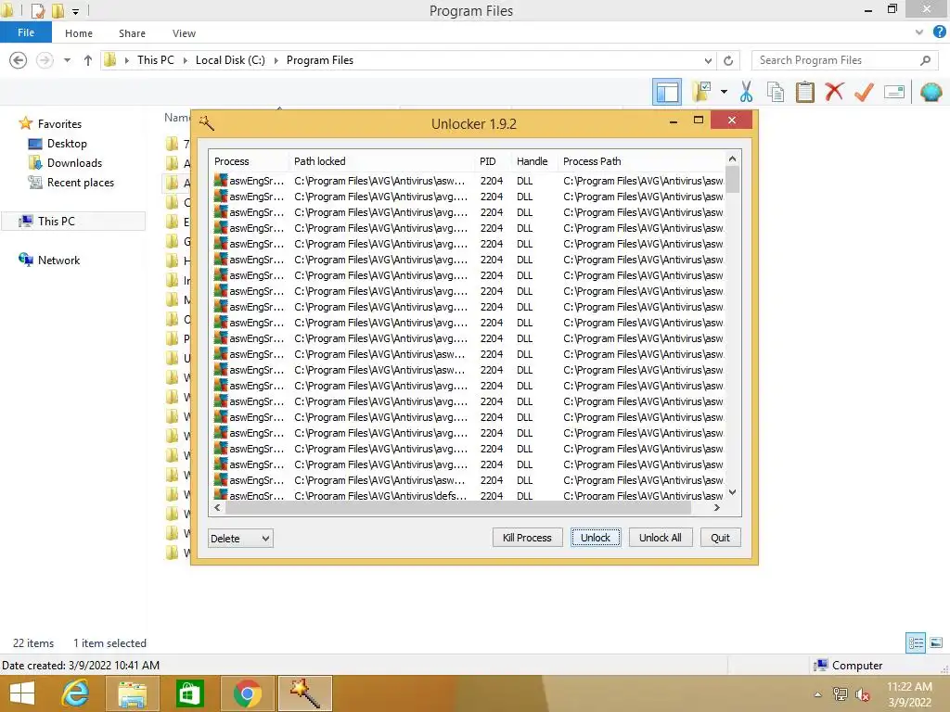
Task: Toggle the navigation pane icon in toolbar
Action: point(666,92)
